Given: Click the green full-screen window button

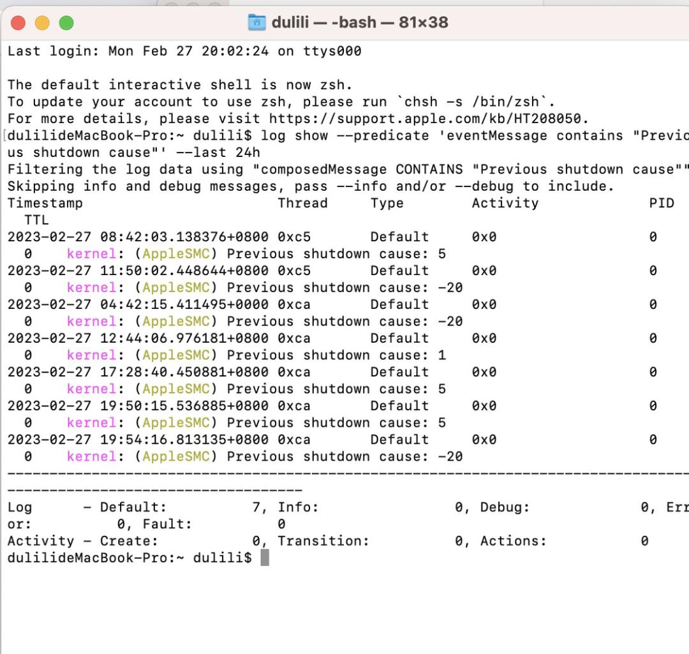Looking at the screenshot, I should pos(66,23).
